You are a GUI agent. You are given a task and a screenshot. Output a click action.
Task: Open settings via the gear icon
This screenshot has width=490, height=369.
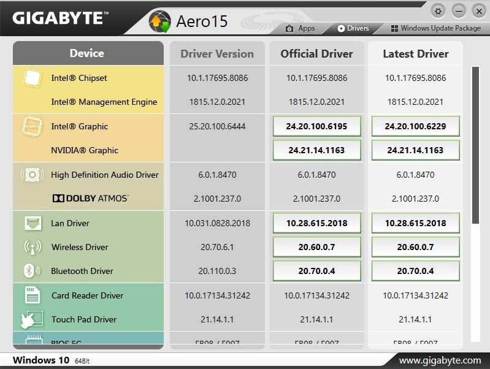pos(438,12)
